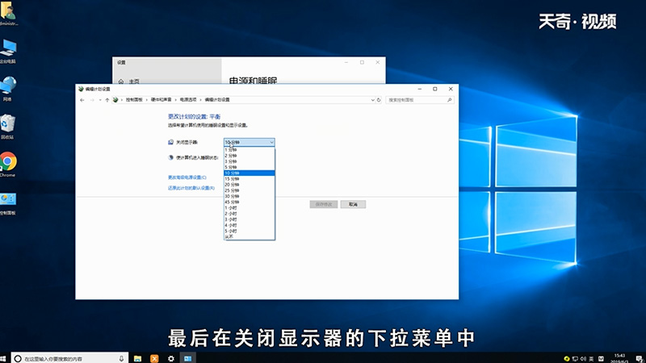The width and height of the screenshot is (646, 363).
Task: Click the search magnifier in Control Panel
Action: 450,100
